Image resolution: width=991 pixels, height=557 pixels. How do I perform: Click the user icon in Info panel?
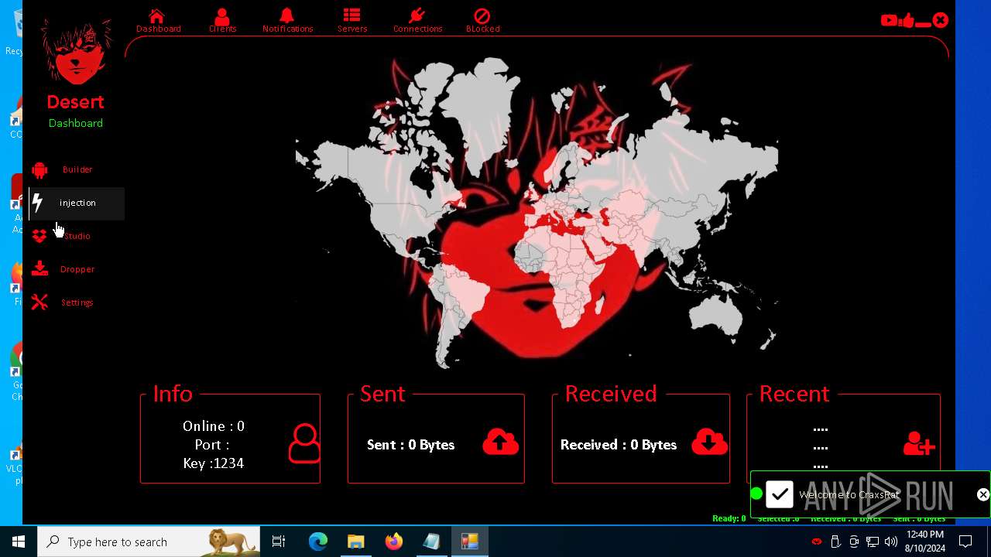click(304, 443)
